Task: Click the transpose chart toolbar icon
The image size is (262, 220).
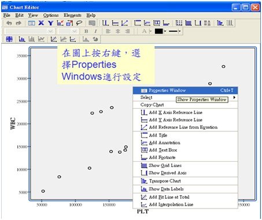Action: [220, 23]
